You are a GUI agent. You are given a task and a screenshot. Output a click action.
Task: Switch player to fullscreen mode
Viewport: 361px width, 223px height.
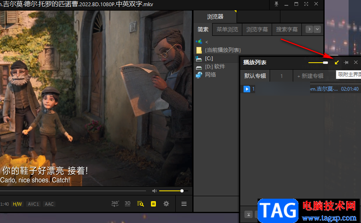306,4
